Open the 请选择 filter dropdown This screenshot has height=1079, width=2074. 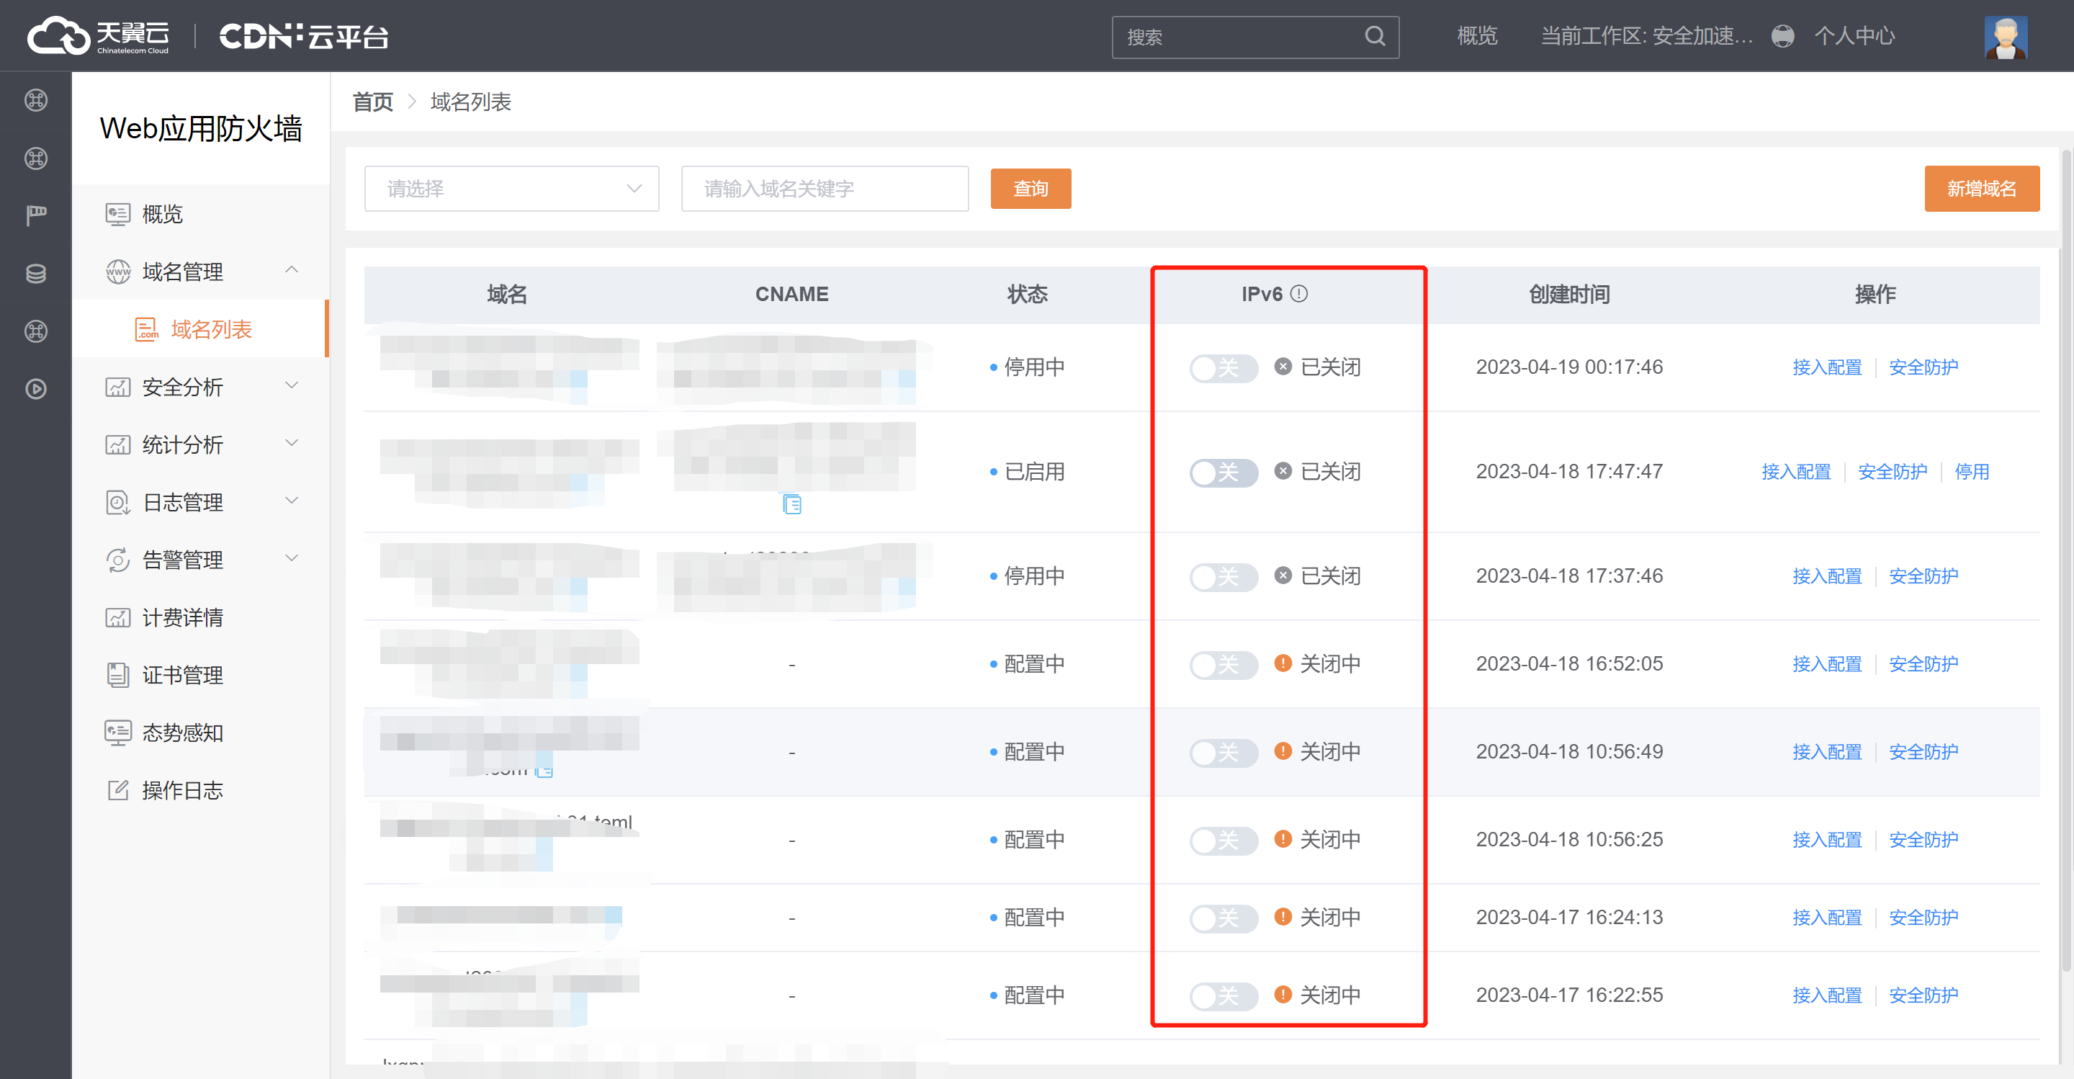(x=511, y=189)
